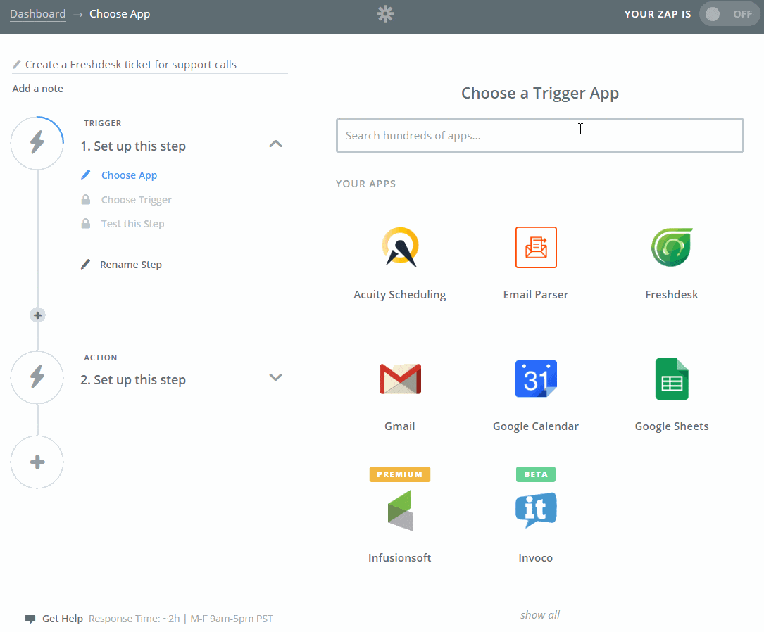Click the Gmail label

pos(399,426)
